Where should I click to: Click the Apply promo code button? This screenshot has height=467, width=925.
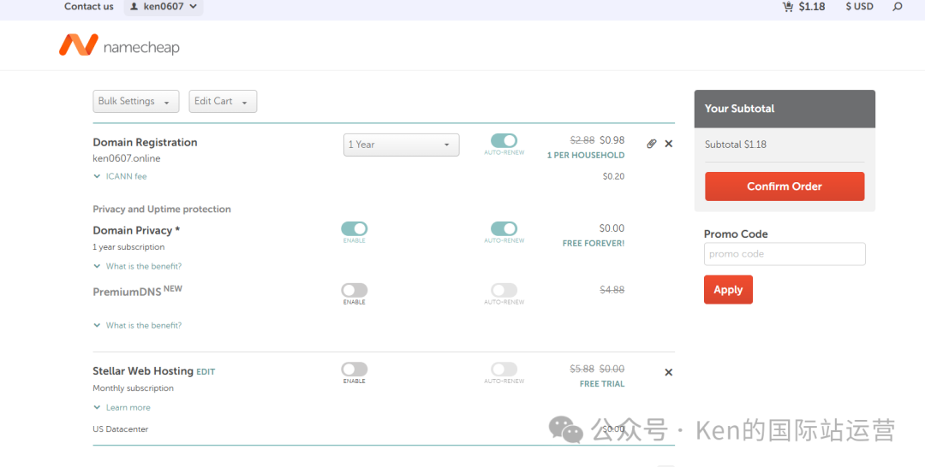[x=728, y=290]
